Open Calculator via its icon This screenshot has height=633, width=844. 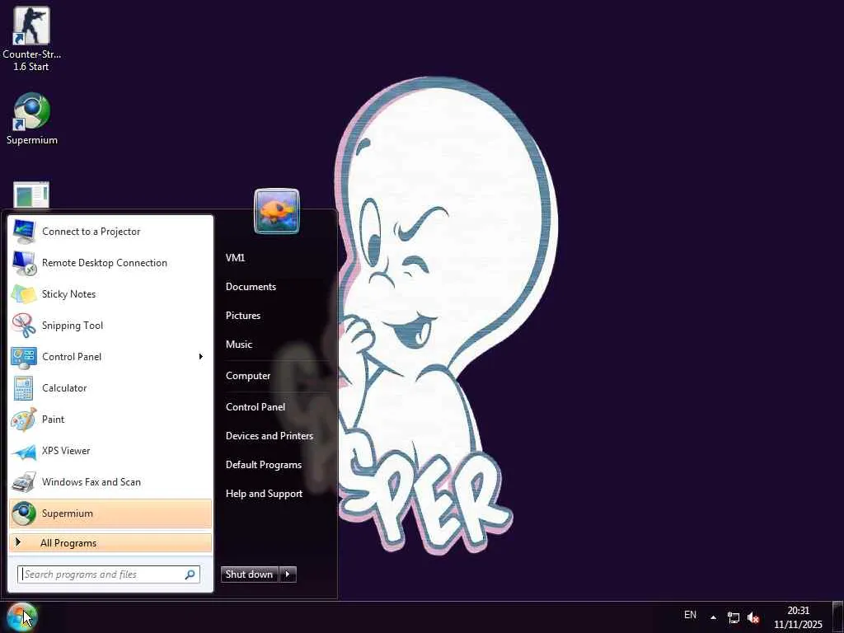(24, 388)
